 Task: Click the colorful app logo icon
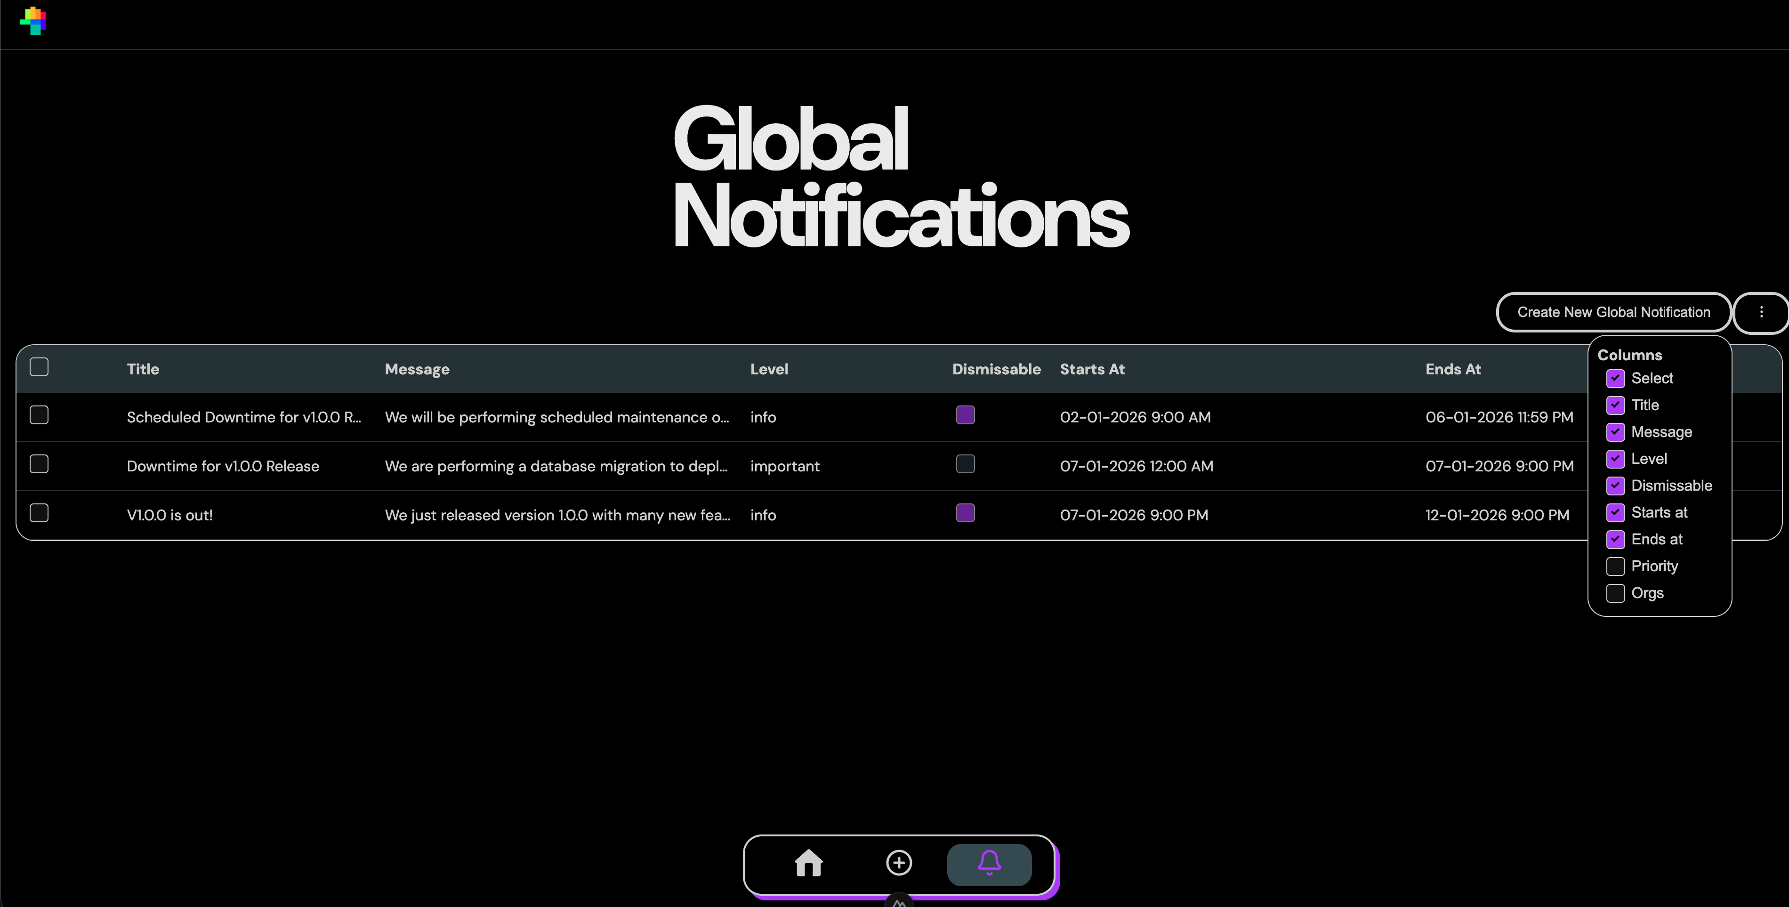coord(32,21)
